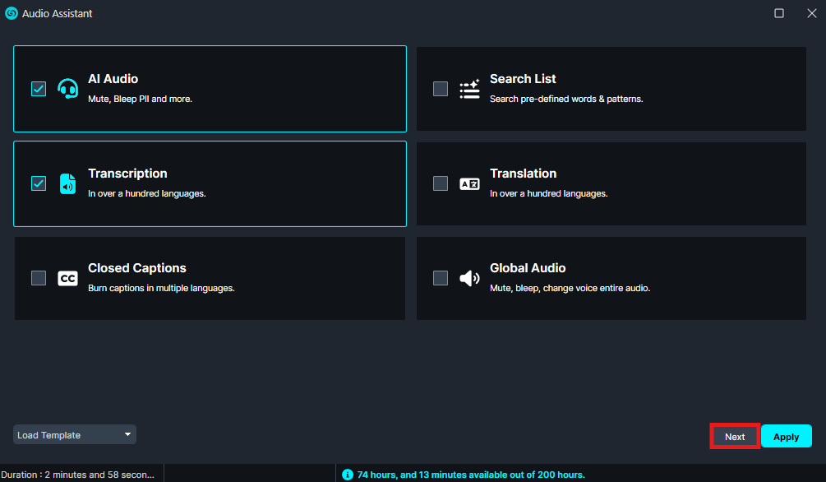The width and height of the screenshot is (826, 482).
Task: Click the Search List sparkle icon
Action: coord(469,89)
